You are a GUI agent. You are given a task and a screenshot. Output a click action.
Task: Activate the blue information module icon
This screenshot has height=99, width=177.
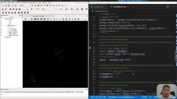[x=50, y=5]
